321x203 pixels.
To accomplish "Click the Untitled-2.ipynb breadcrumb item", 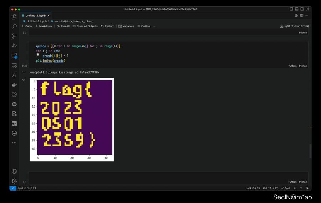I will pos(36,21).
